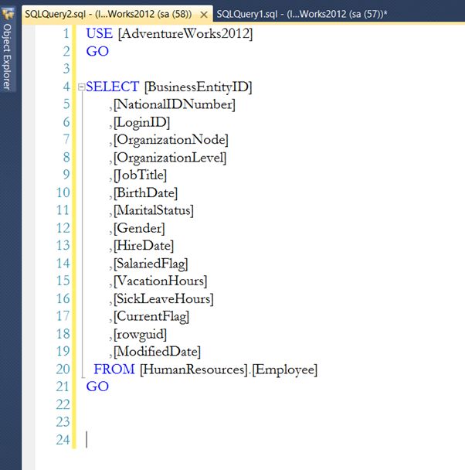Click the SELECT keyword on line 4
Image resolution: width=465 pixels, height=470 pixels.
point(113,87)
